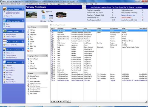Click the Claims icon in sidebar
Viewport: 148px width, 107px height.
click(x=4, y=24)
